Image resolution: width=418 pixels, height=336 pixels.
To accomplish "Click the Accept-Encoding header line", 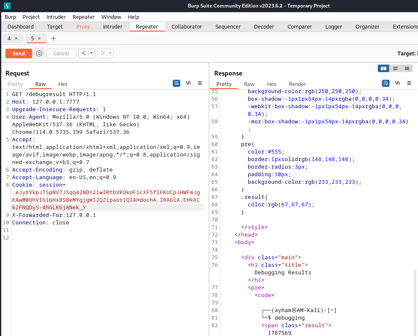I will click(x=62, y=169).
